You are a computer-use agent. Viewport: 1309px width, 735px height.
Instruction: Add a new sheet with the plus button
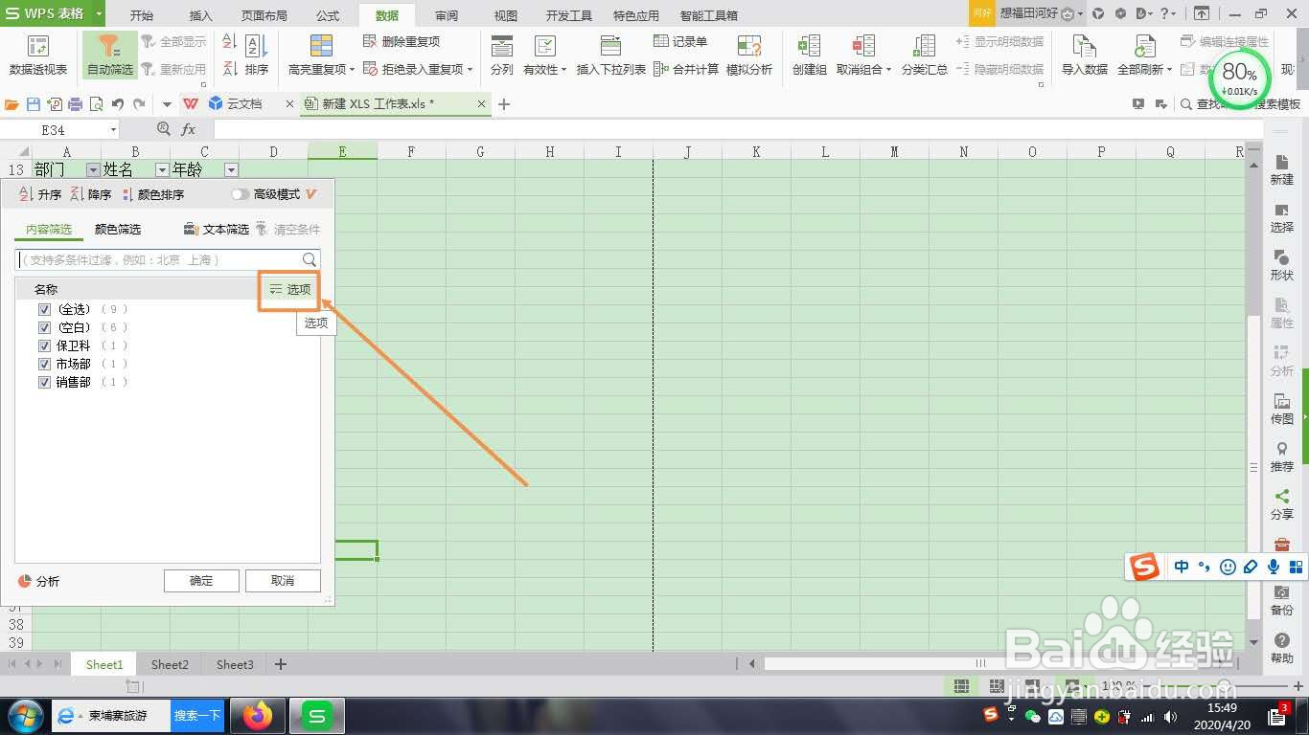[281, 664]
